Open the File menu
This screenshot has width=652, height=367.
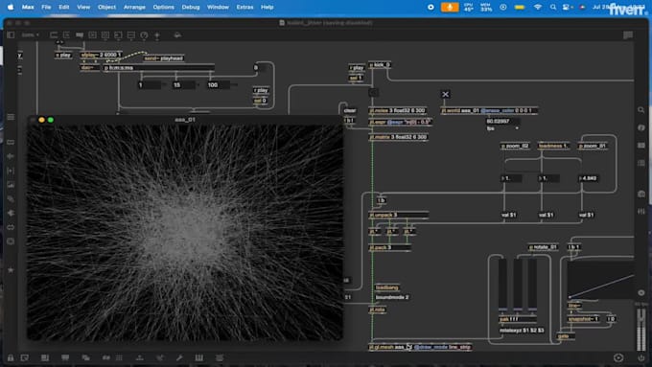click(46, 7)
